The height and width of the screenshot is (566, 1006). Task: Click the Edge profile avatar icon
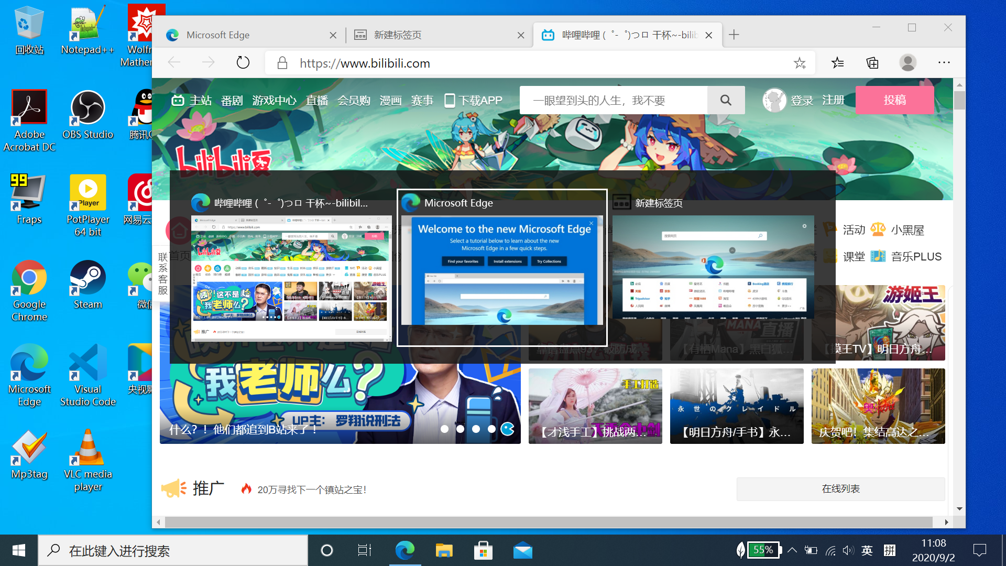coord(907,63)
